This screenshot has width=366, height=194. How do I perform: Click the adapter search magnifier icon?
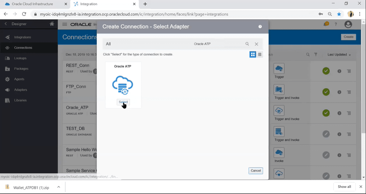(247, 44)
